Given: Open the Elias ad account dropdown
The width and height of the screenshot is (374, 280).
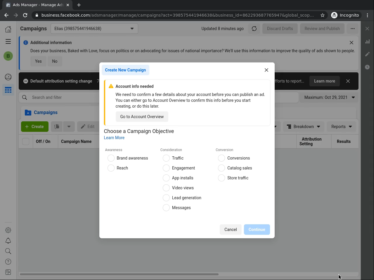Looking at the screenshot, I should pyautogui.click(x=94, y=29).
